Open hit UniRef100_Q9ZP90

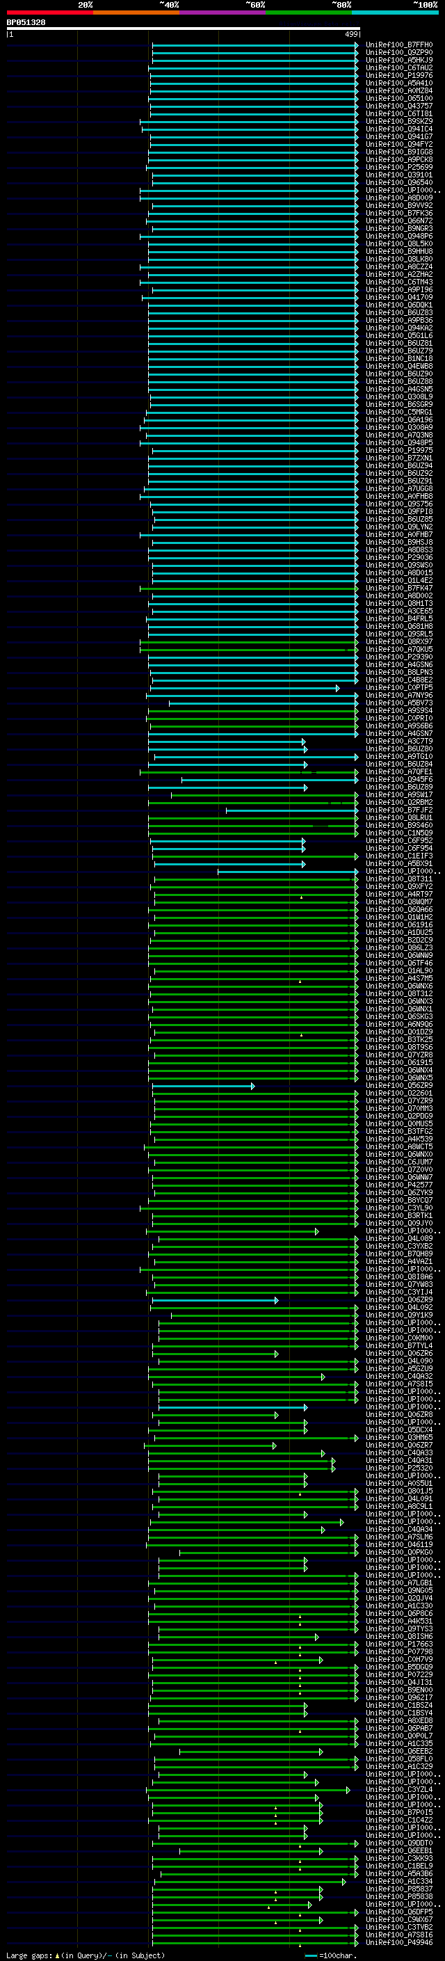tap(398, 53)
